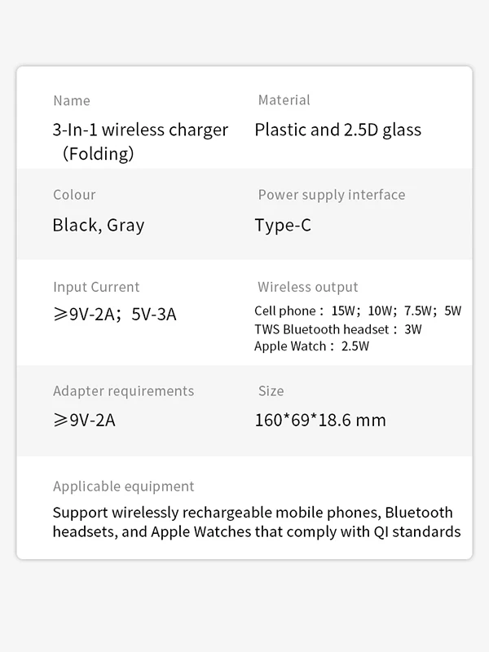
Task: Select the Cell phone wattage line
Action: coord(357,311)
